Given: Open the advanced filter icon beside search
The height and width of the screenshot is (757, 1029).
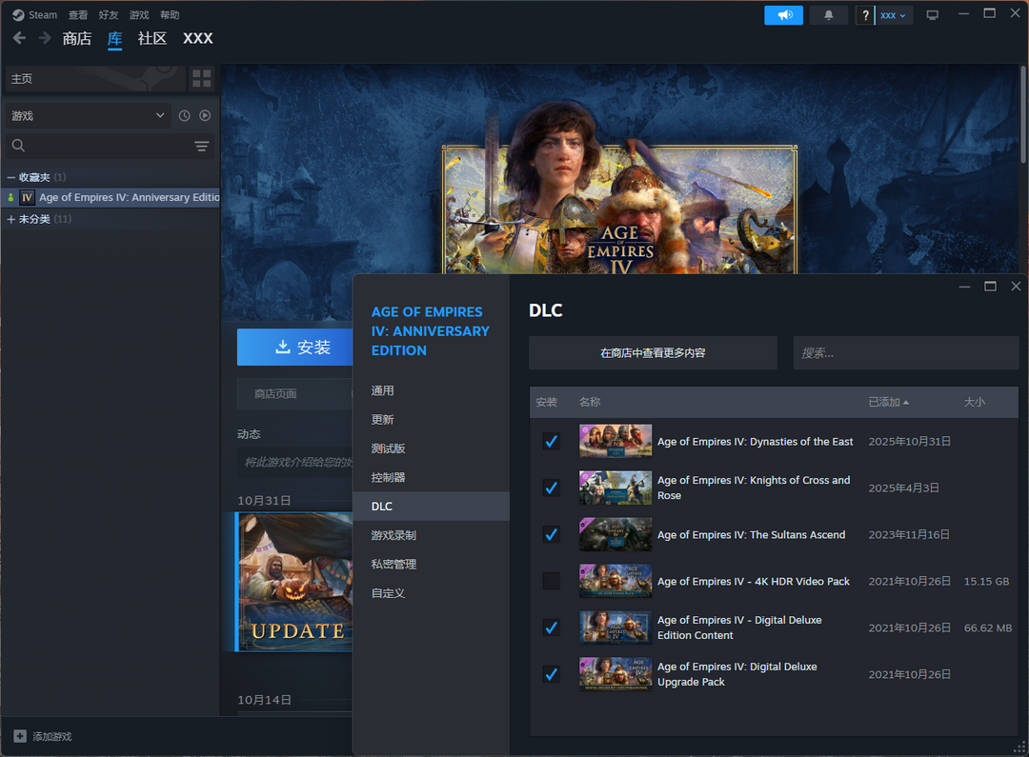Looking at the screenshot, I should [201, 146].
